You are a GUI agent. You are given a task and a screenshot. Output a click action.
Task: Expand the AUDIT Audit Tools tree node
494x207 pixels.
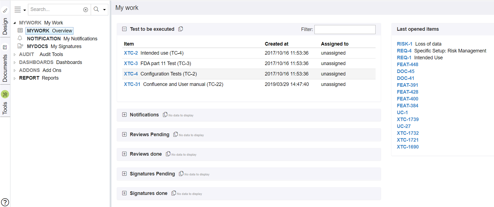point(15,54)
